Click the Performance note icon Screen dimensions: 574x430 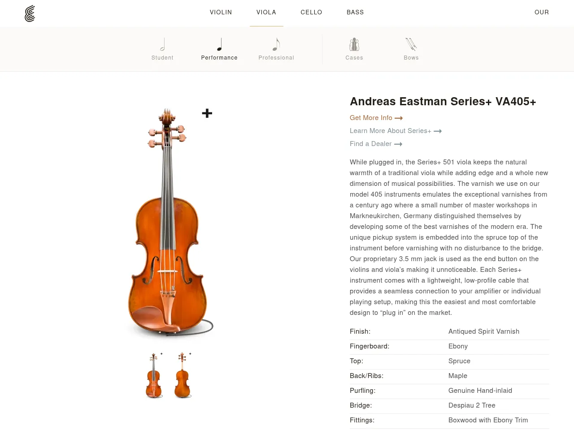[219, 45]
